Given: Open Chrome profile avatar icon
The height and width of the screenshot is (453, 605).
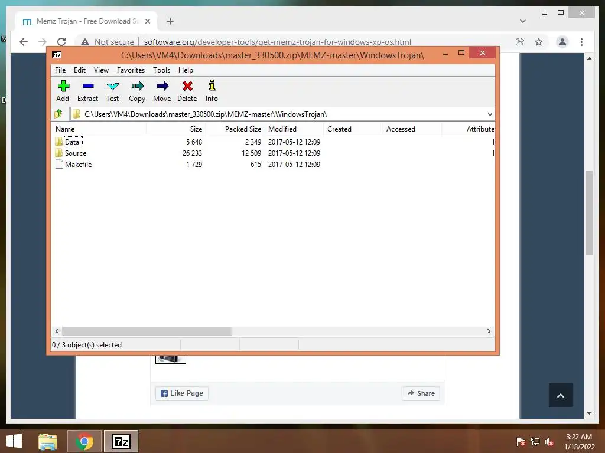Looking at the screenshot, I should click(x=562, y=42).
